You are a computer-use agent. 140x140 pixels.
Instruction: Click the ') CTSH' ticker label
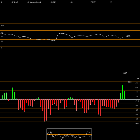point(93,2)
